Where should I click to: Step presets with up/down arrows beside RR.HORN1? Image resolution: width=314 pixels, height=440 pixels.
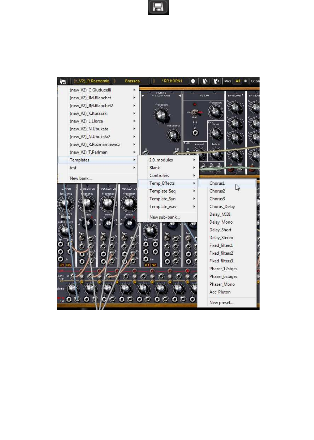[193, 81]
